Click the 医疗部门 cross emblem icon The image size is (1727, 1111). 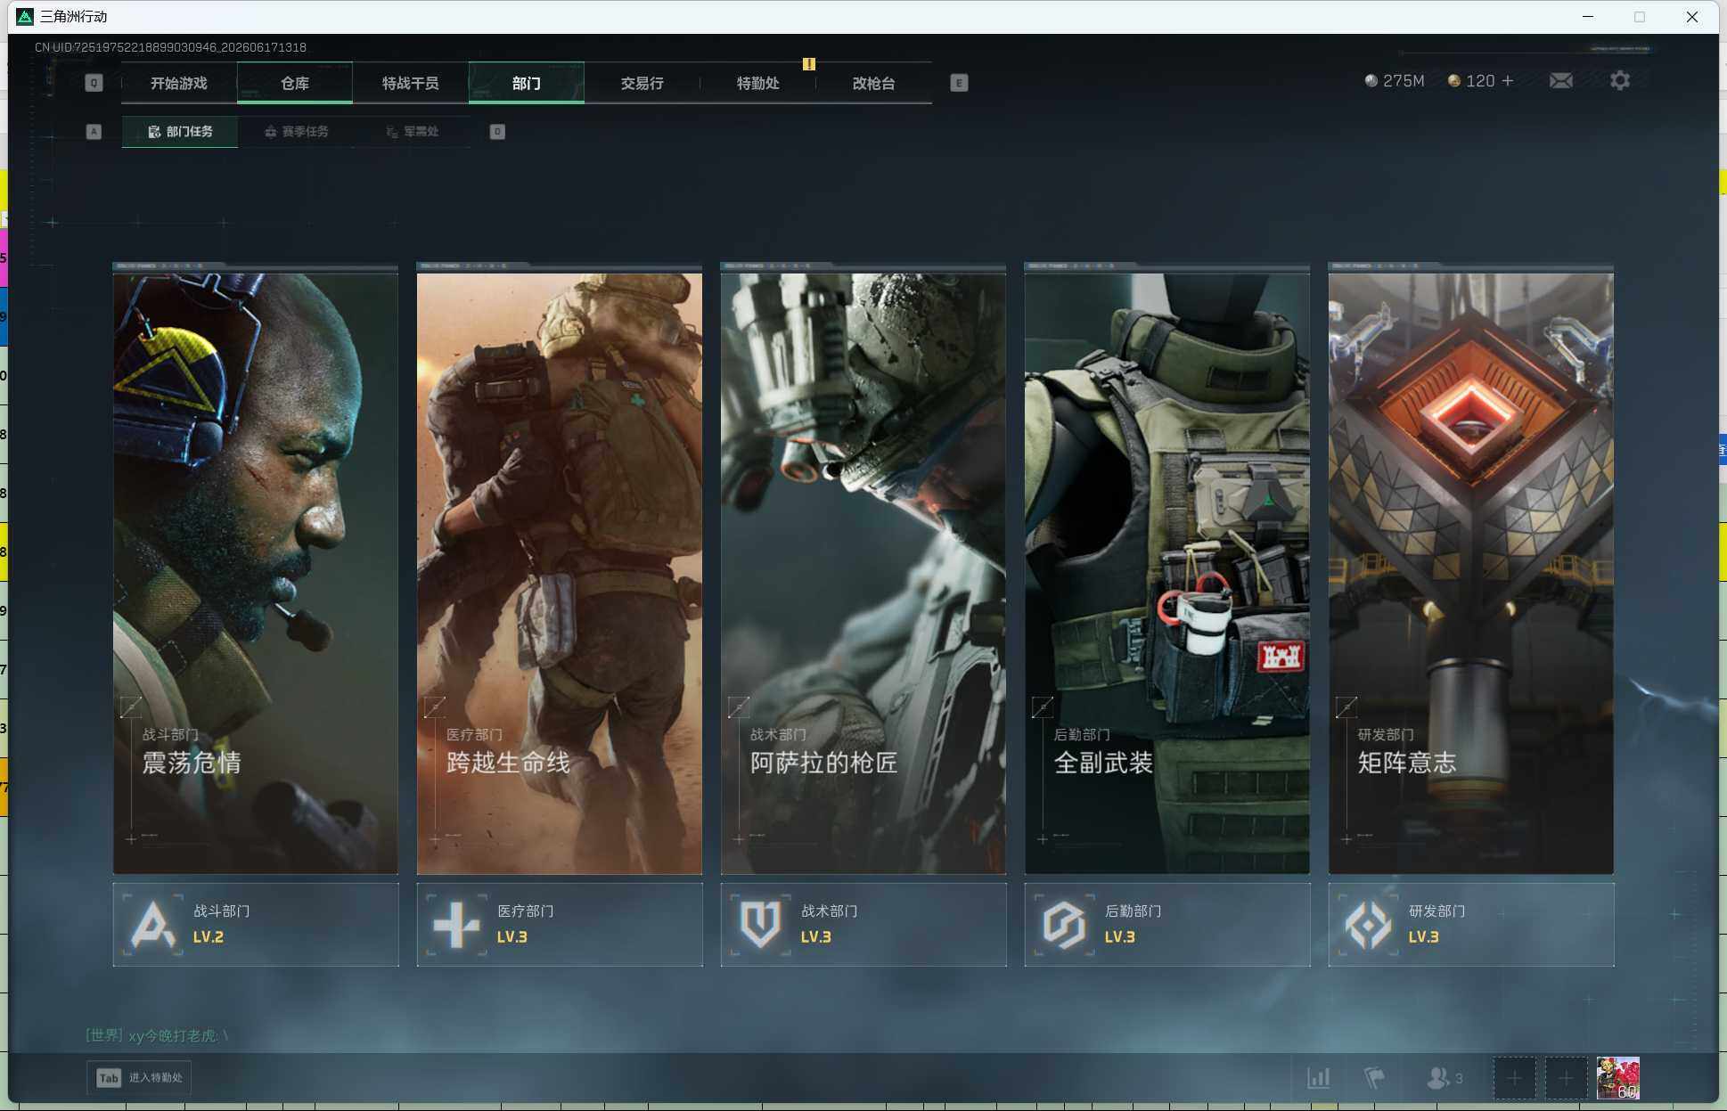click(456, 925)
